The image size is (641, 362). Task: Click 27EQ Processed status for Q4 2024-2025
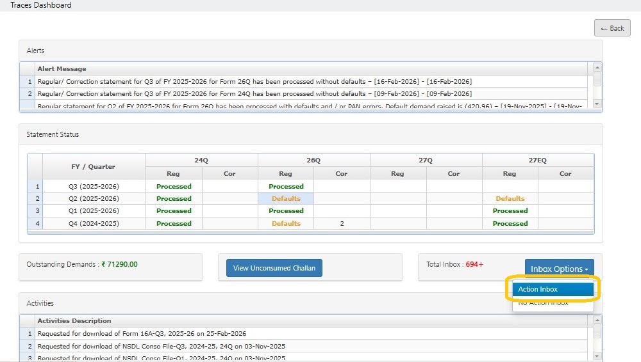tap(510, 224)
